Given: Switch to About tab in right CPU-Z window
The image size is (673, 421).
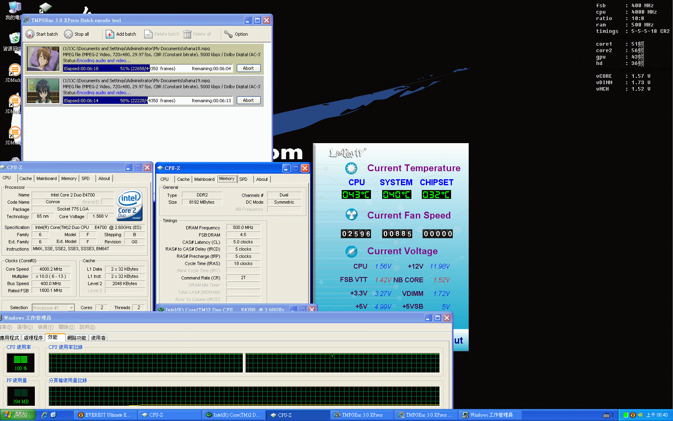Looking at the screenshot, I should 262,179.
